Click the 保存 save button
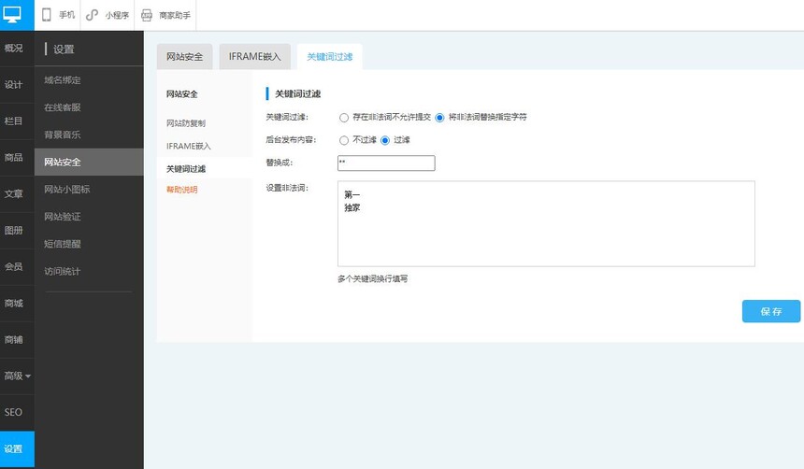Image resolution: width=804 pixels, height=469 pixels. pos(770,311)
